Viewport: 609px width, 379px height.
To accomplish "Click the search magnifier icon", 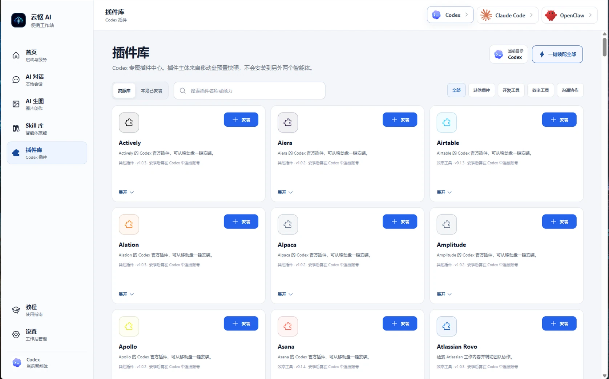I will tap(183, 91).
